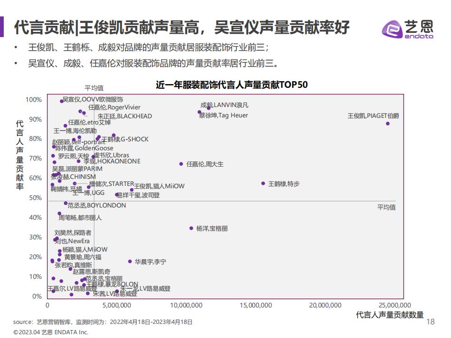Screen dimensions: 451x338
Task: Click data label 朱正廷,BLACKHEAD
Action: (124, 116)
